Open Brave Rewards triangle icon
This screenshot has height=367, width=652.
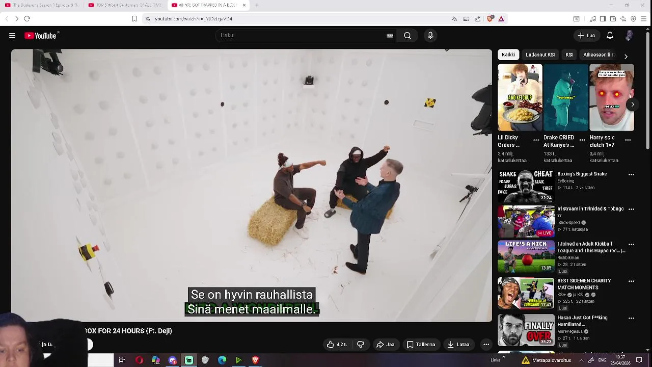tap(501, 19)
